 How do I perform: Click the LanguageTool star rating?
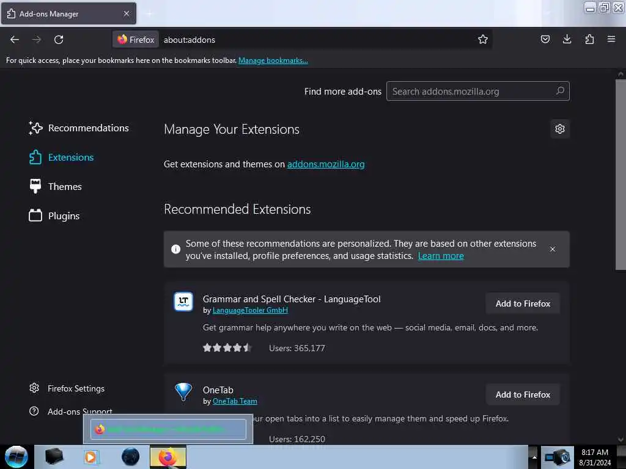click(x=227, y=347)
